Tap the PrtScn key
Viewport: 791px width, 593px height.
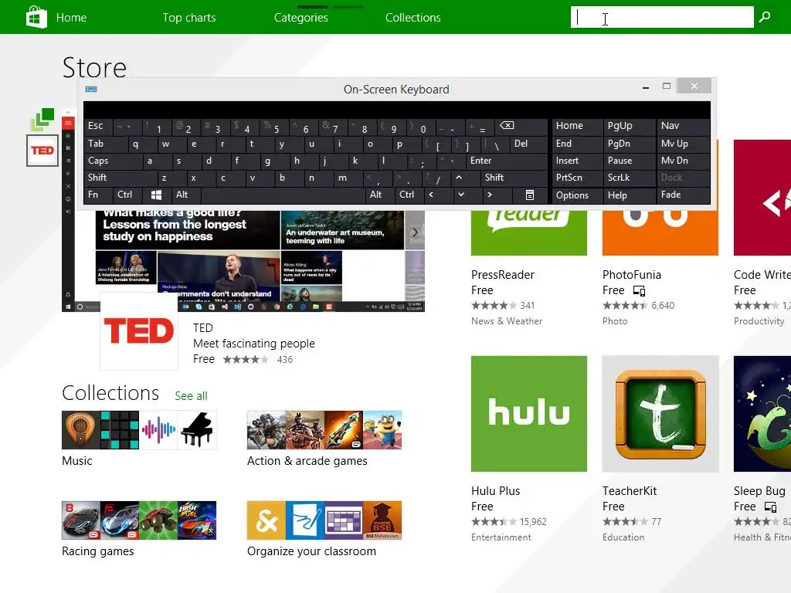[578, 178]
